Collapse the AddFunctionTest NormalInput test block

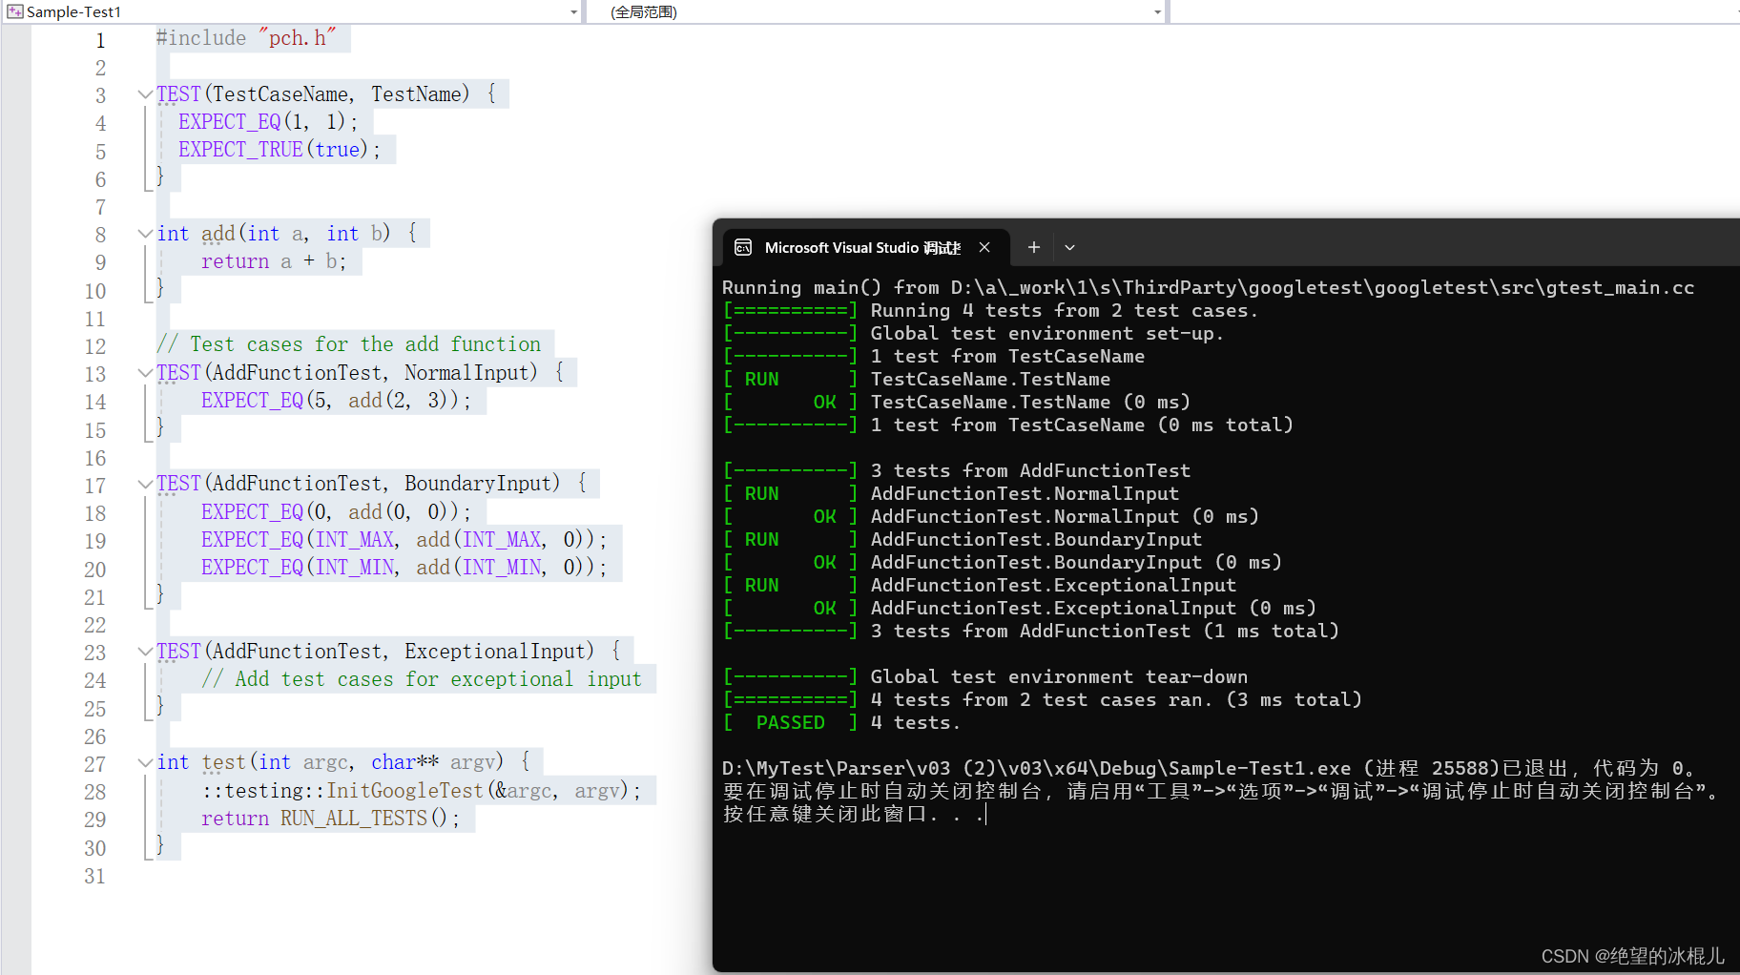click(x=144, y=373)
